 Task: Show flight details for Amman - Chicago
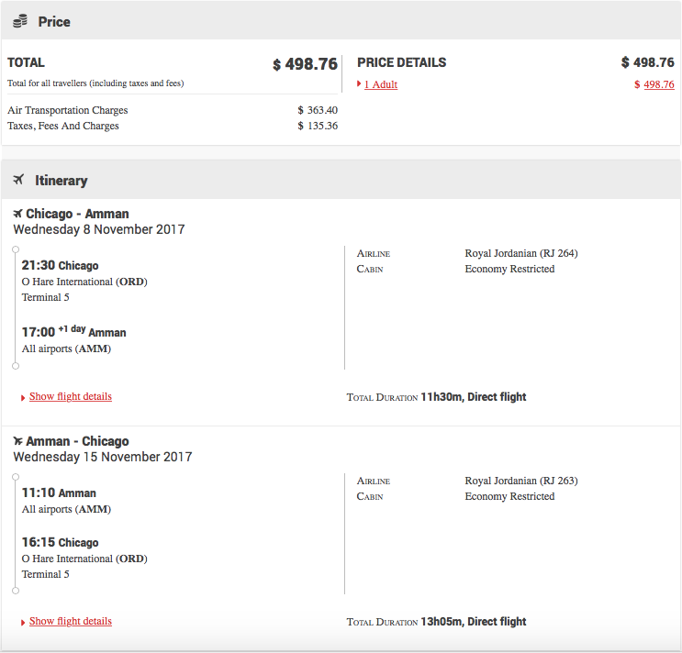point(71,621)
